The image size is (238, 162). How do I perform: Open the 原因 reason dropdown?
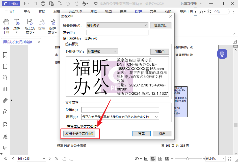pos(156,117)
